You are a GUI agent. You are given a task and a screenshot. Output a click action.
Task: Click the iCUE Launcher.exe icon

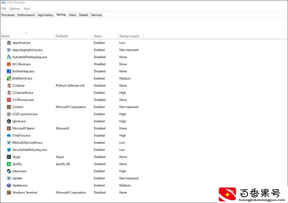point(9,114)
